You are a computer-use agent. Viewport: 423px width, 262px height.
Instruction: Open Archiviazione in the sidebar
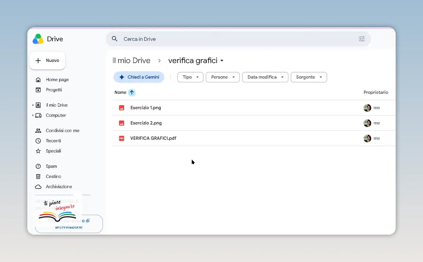(59, 187)
